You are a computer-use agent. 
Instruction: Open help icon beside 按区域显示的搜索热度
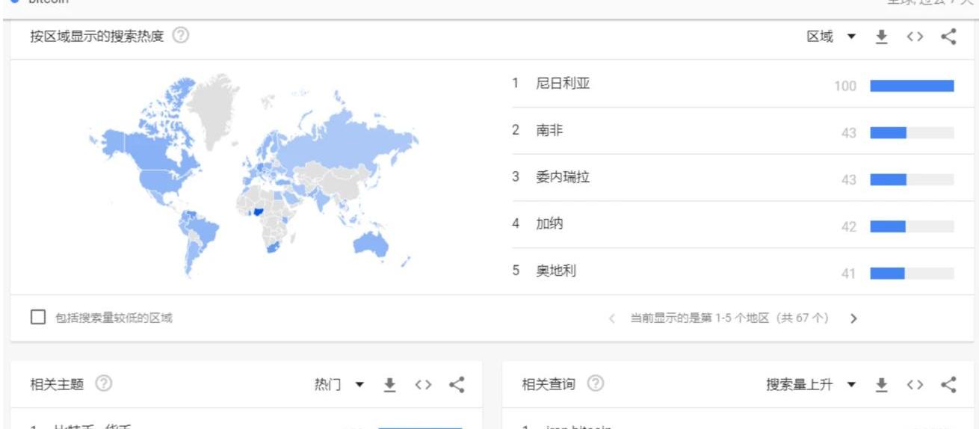click(180, 36)
